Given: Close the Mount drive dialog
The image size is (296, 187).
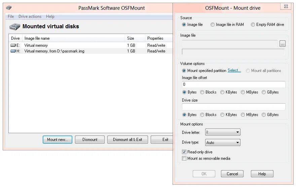Looking at the screenshot, I should (x=286, y=6).
